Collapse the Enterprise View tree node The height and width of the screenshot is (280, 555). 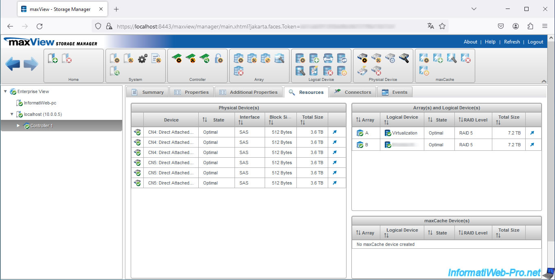pyautogui.click(x=5, y=91)
